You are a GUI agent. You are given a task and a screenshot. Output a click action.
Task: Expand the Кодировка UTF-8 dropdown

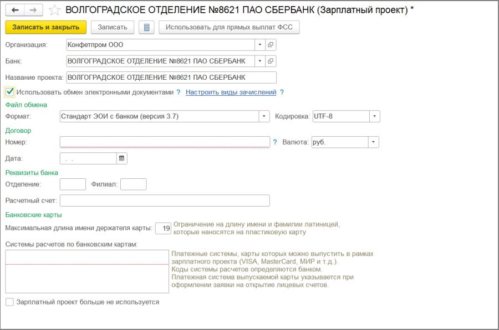point(375,116)
